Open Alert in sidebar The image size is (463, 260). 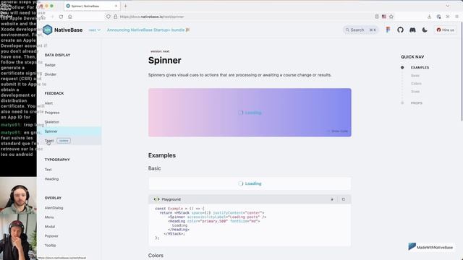48,103
